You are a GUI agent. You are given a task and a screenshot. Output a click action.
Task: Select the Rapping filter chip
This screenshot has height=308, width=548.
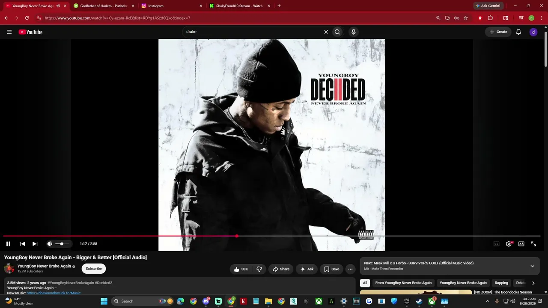[x=501, y=283]
